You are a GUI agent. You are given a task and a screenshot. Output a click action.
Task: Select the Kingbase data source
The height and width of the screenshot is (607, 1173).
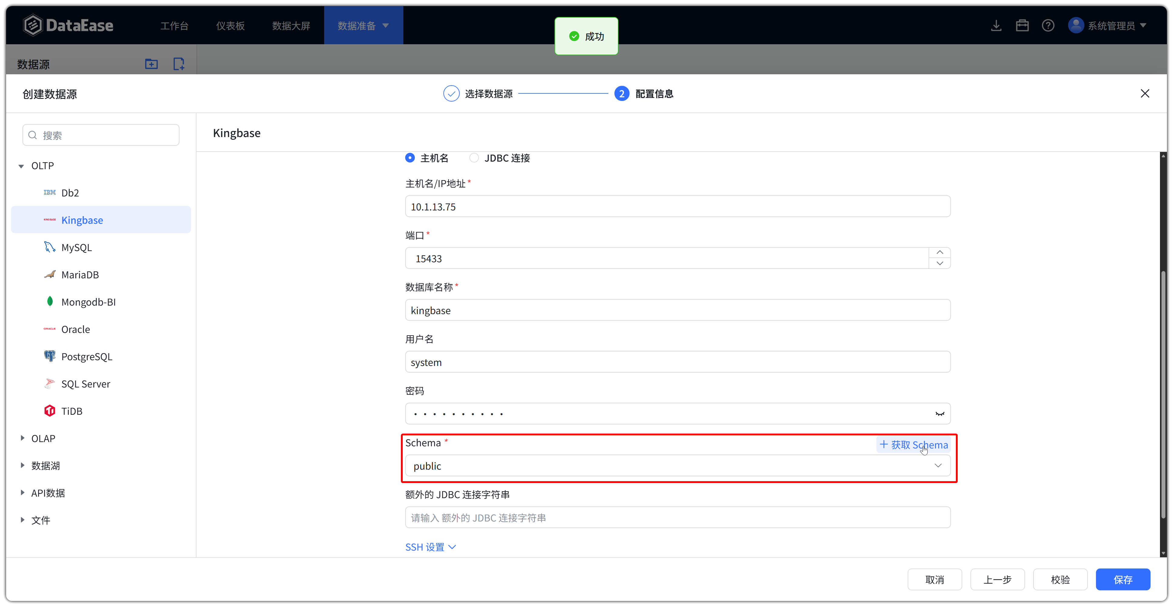tap(101, 220)
